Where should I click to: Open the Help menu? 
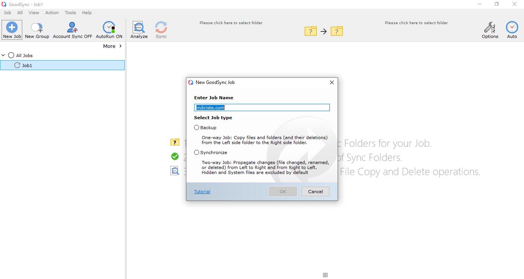(87, 13)
